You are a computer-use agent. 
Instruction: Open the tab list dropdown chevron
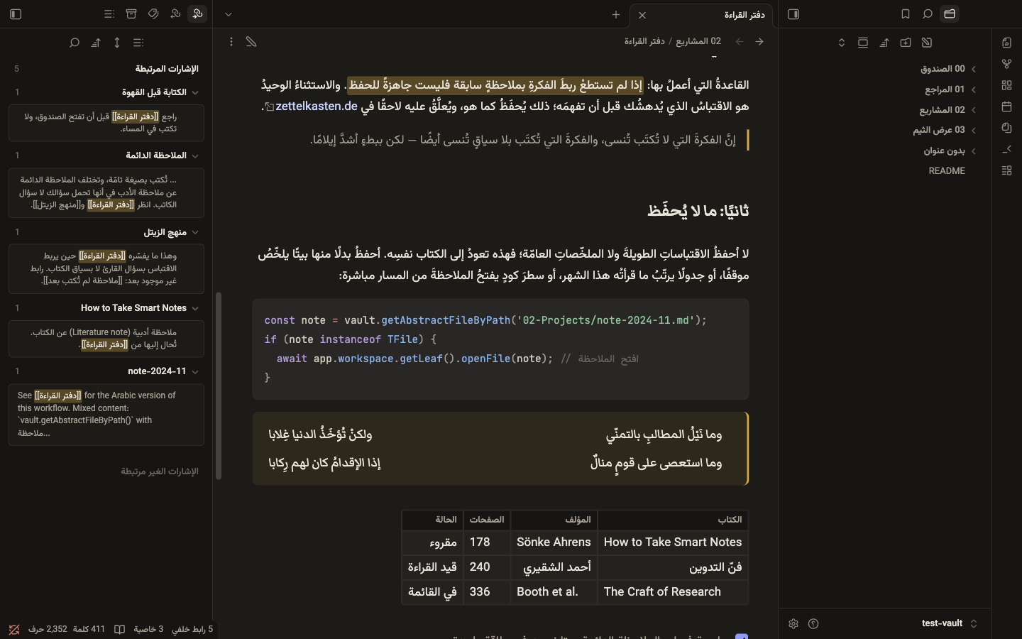(229, 14)
